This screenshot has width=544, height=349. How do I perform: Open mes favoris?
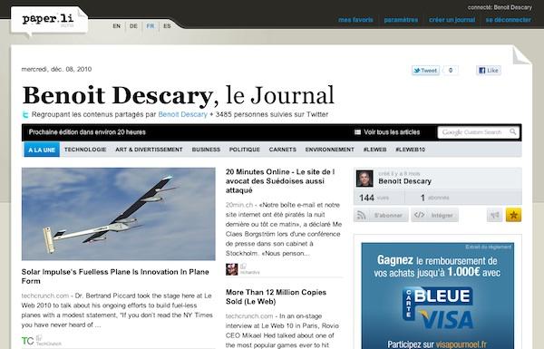point(355,20)
